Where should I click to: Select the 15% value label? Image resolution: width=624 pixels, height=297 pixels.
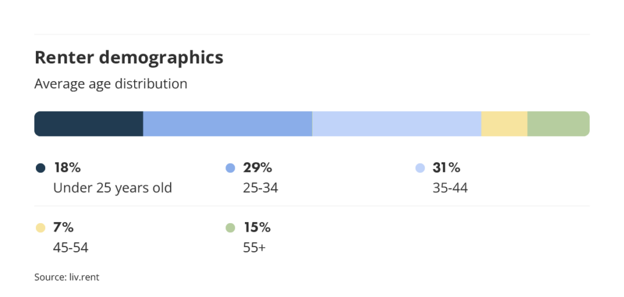click(x=257, y=228)
